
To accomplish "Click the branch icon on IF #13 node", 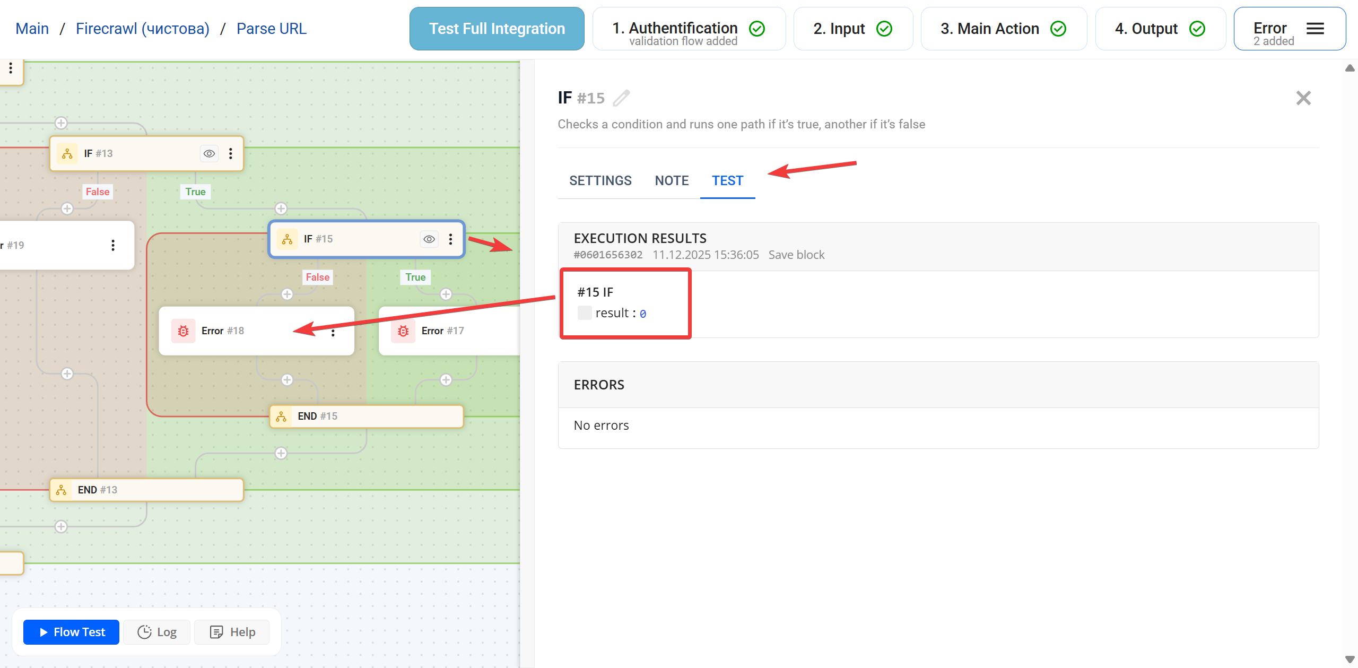I will [x=67, y=154].
